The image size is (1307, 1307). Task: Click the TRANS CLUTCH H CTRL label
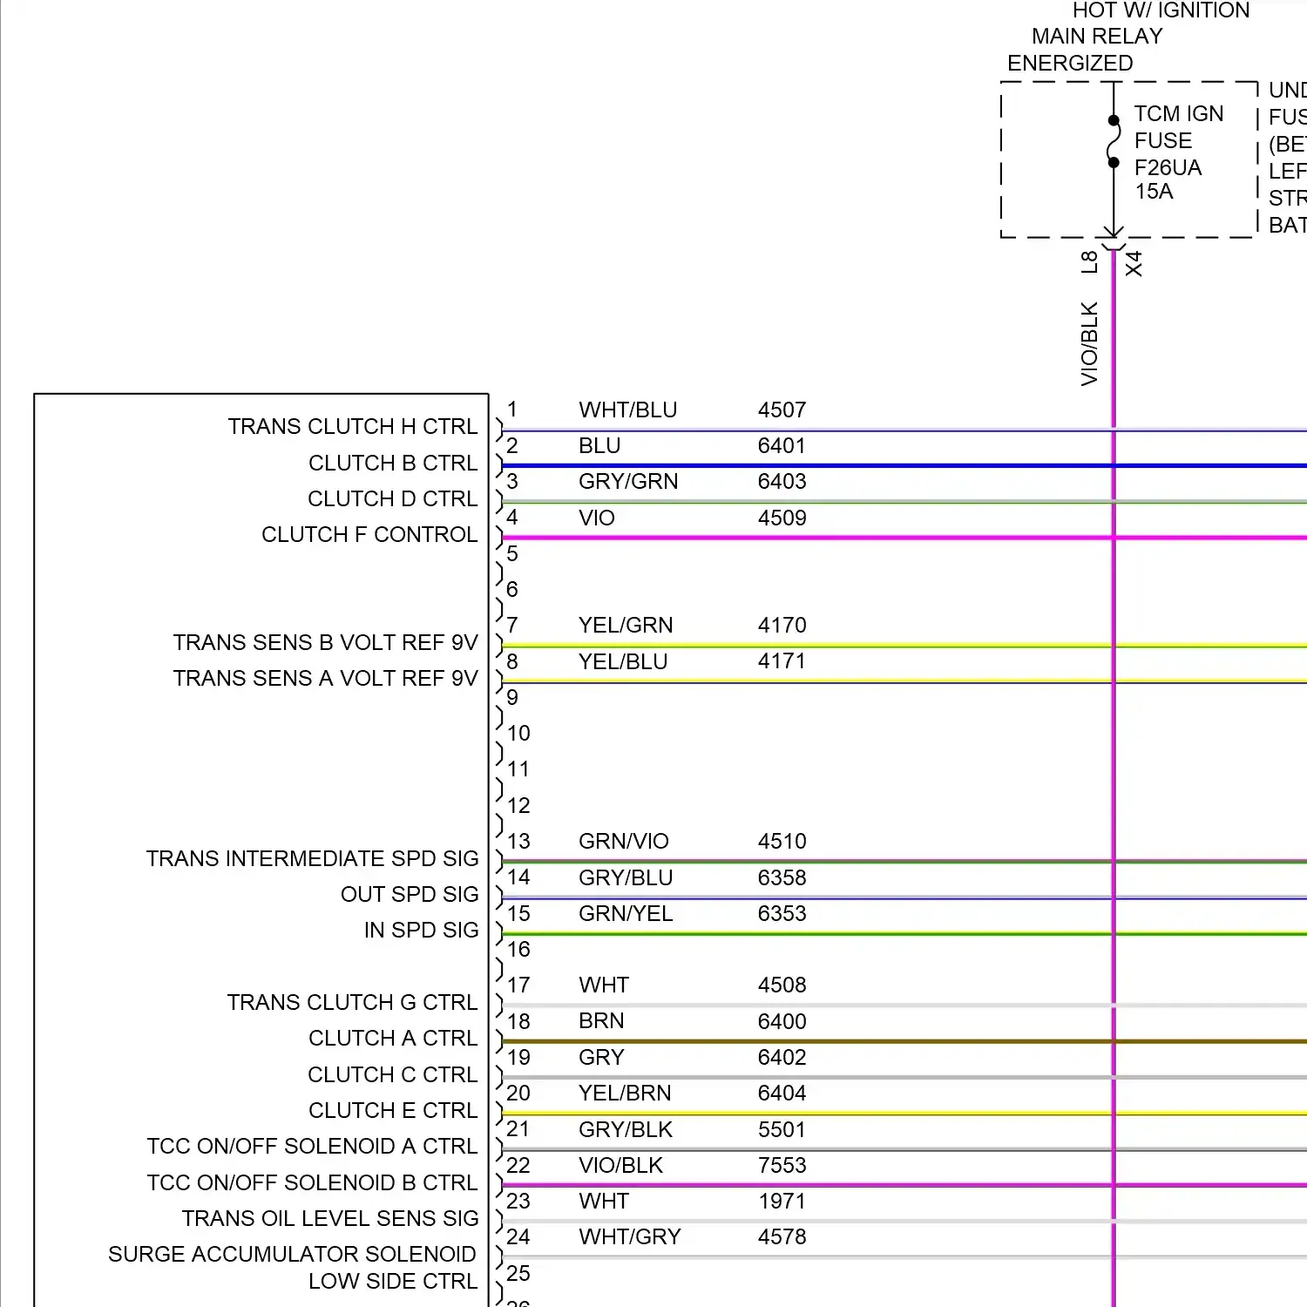(353, 426)
